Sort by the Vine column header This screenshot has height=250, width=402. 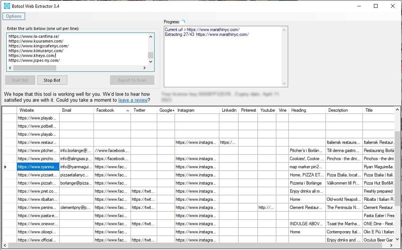[x=283, y=110]
